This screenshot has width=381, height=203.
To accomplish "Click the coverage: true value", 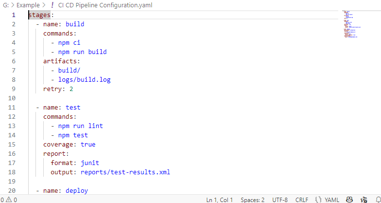I will tap(88, 144).
